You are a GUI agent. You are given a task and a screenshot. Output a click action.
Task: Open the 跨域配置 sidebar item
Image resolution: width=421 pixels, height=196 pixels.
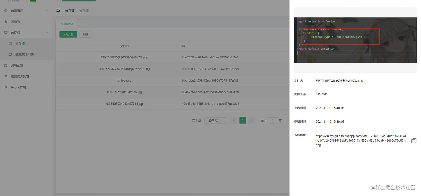pyautogui.click(x=26, y=65)
